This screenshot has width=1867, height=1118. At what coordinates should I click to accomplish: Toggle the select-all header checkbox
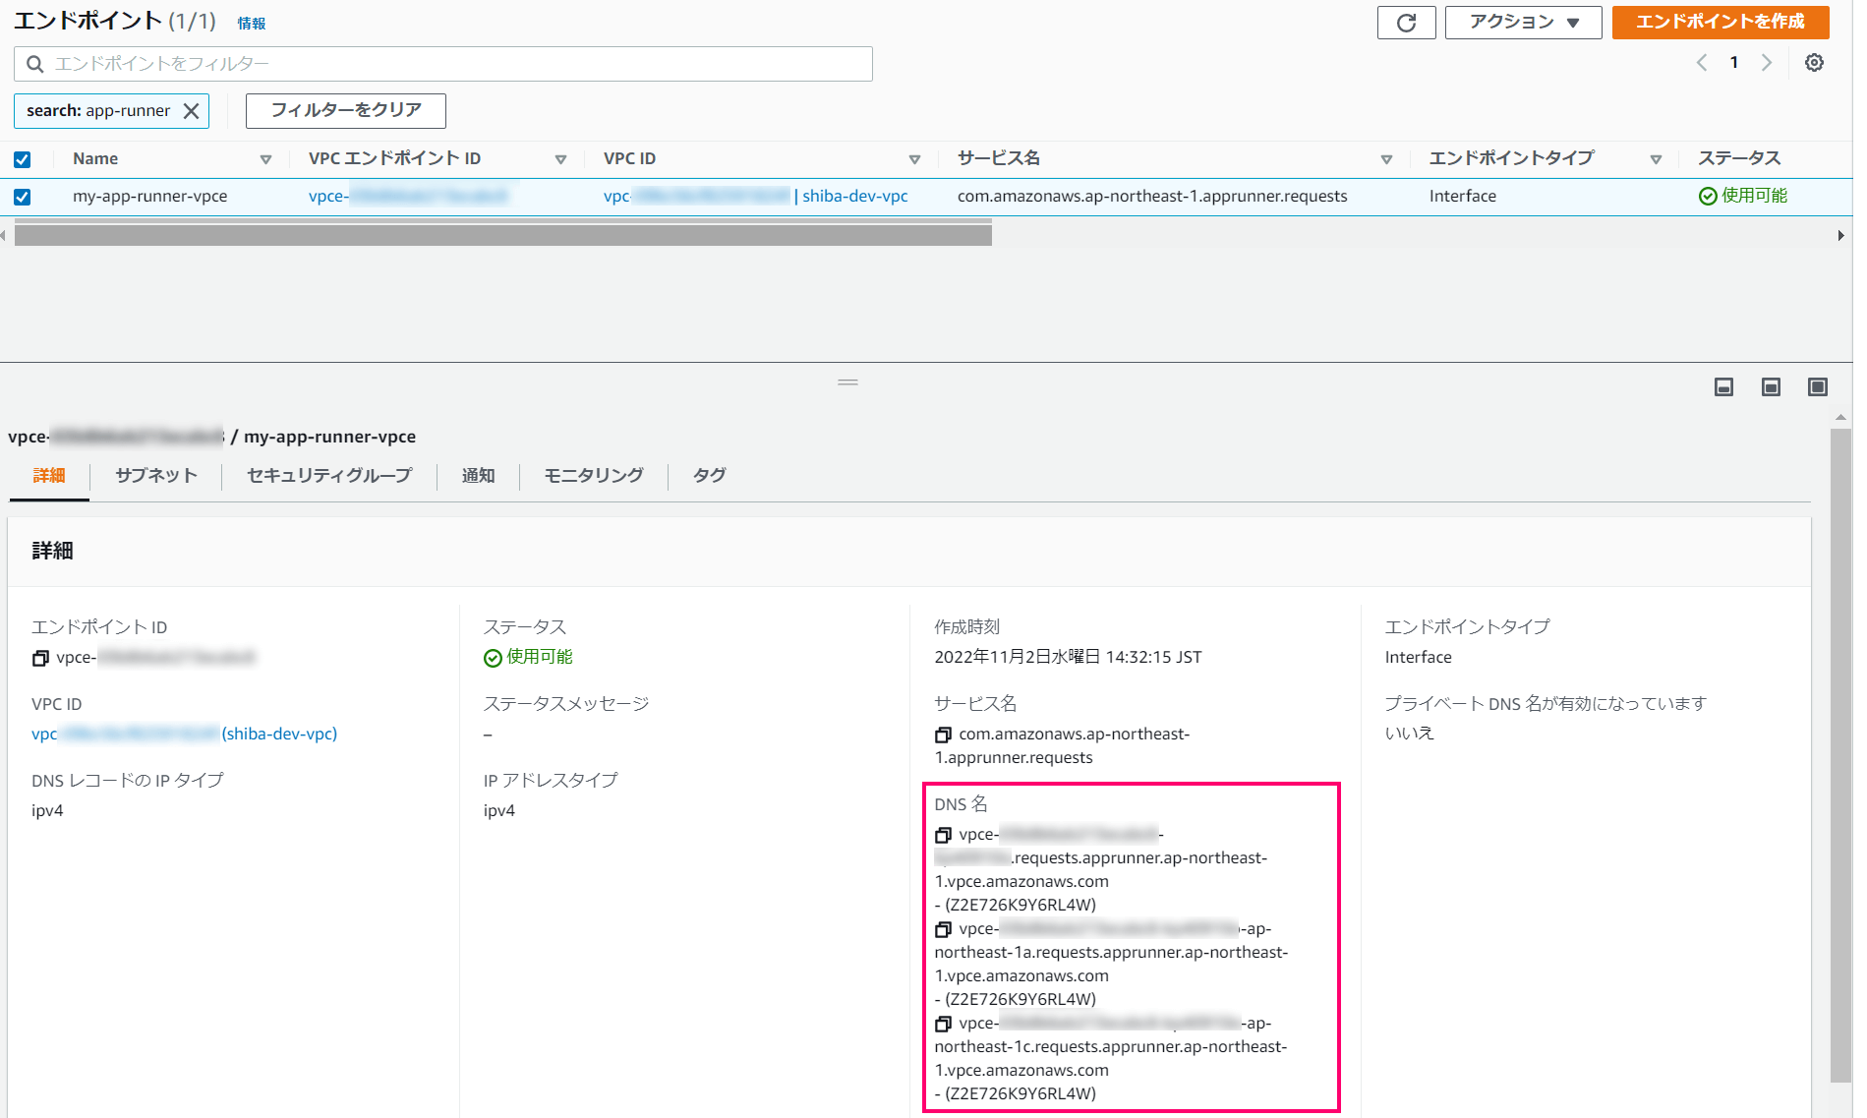[x=23, y=159]
